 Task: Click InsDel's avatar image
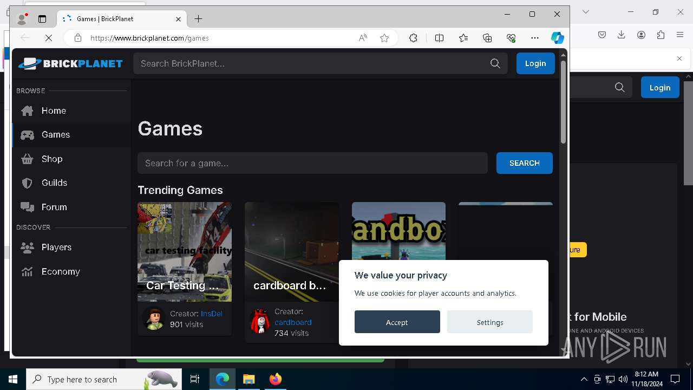154,318
